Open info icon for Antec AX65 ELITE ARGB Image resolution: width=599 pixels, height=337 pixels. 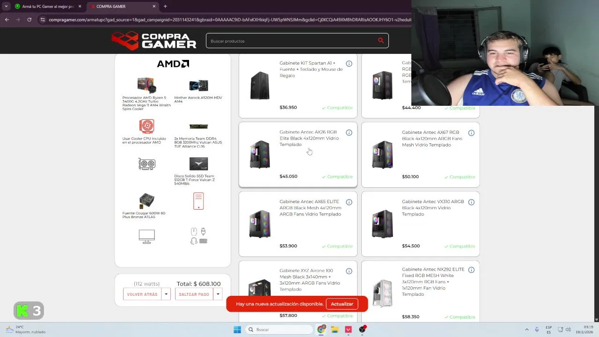coord(349,202)
